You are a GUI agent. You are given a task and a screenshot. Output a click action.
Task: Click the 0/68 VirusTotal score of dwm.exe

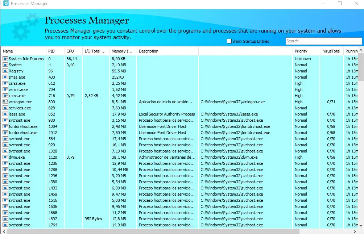(331, 157)
